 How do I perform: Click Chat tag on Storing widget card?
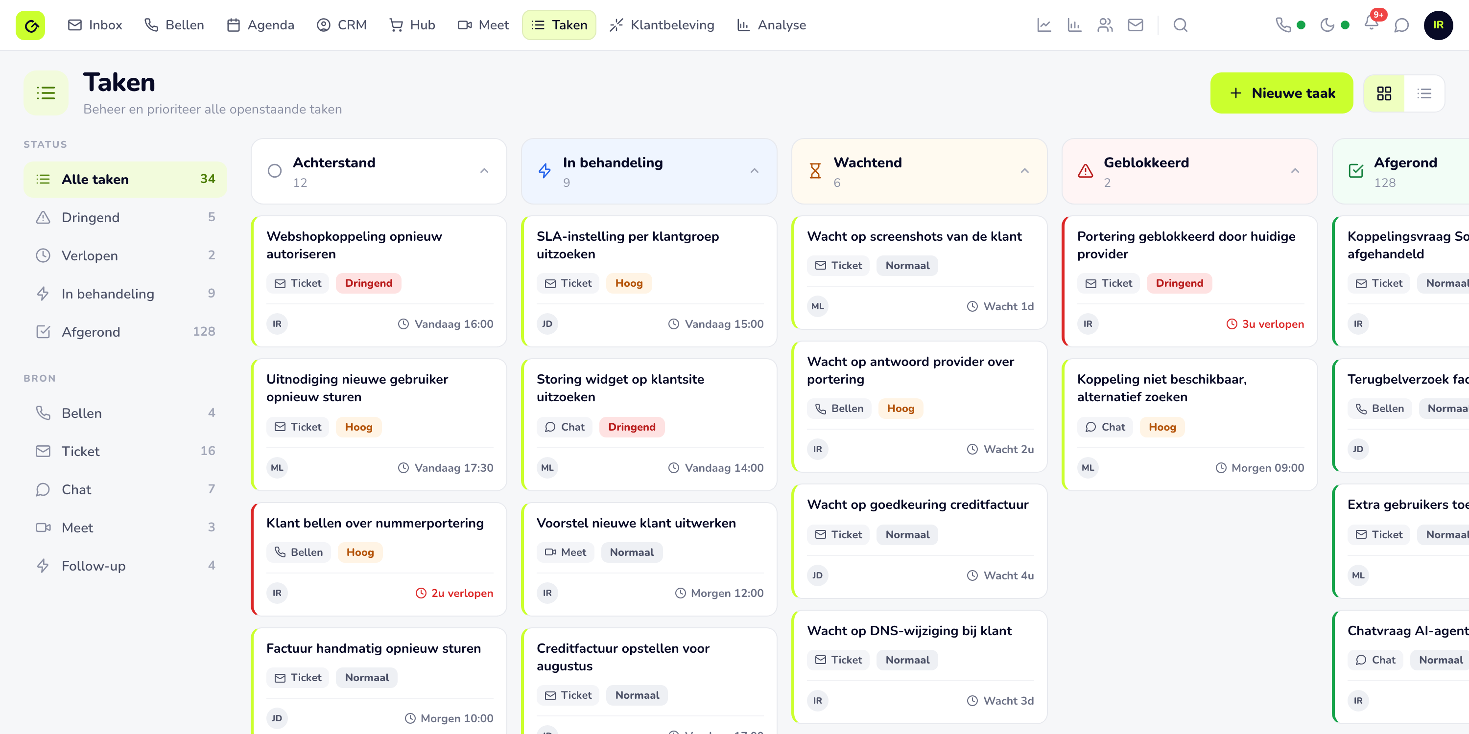[x=565, y=427]
